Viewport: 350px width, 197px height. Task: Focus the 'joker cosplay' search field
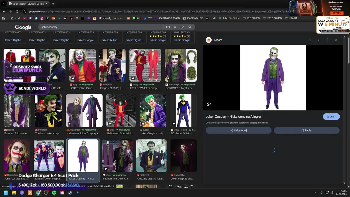point(98,27)
